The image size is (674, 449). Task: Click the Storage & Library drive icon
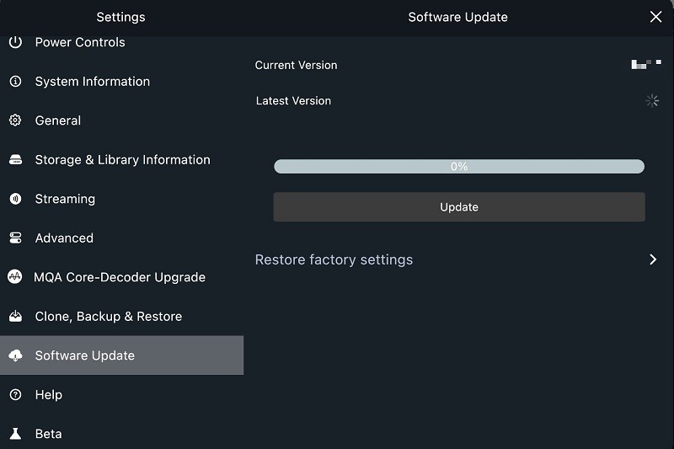click(x=15, y=160)
